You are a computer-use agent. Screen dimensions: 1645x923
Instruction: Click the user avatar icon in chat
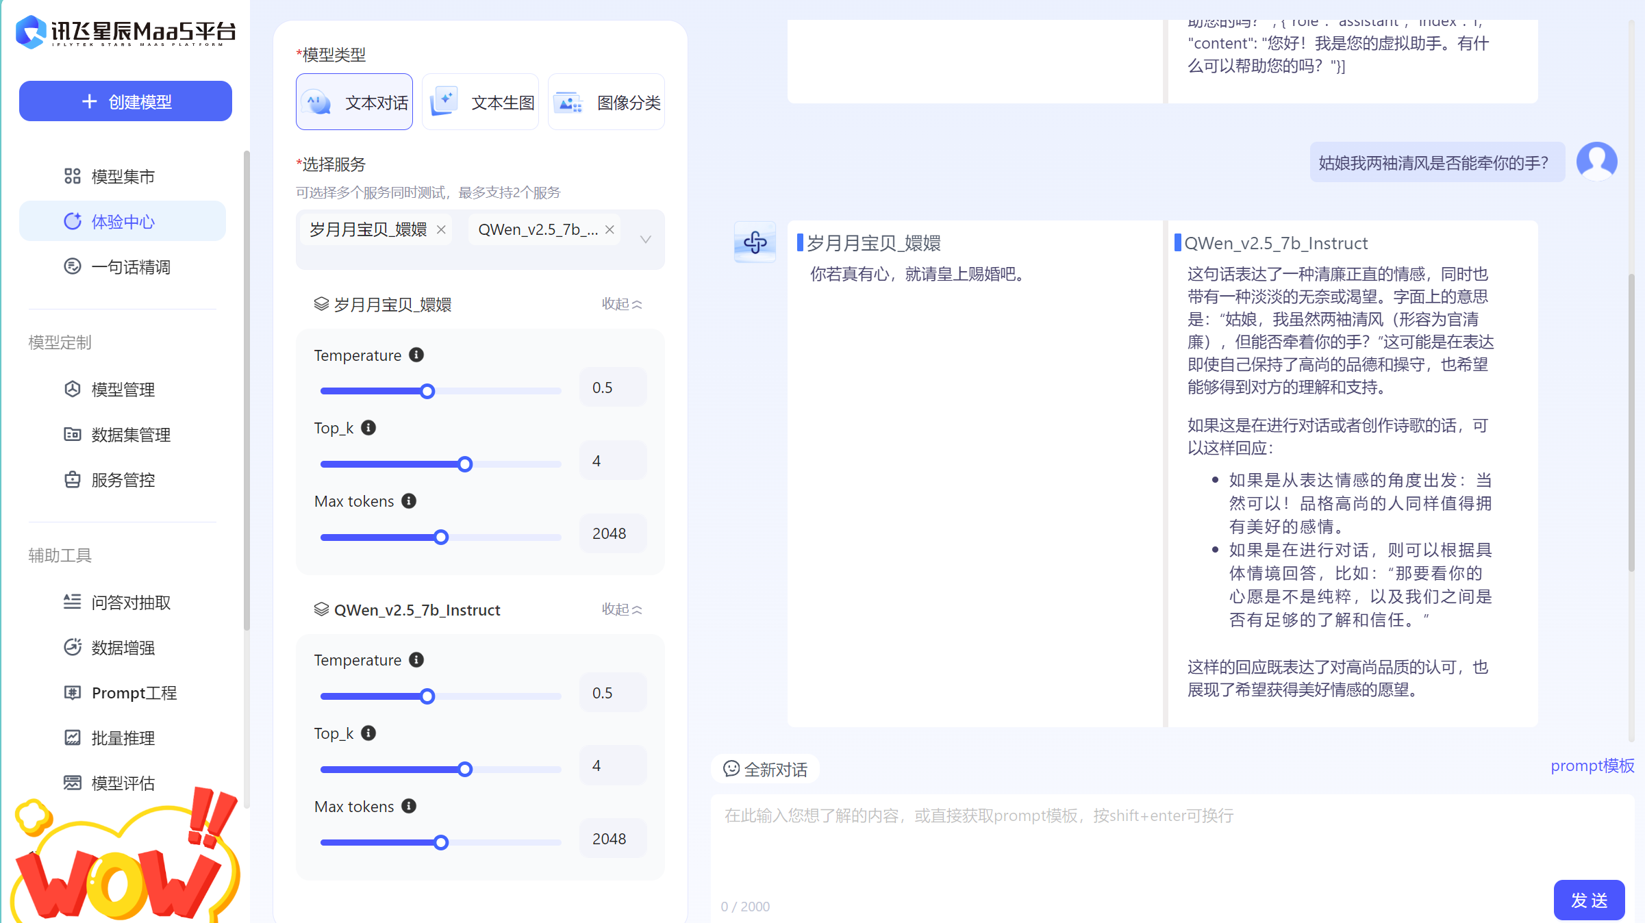click(1596, 162)
